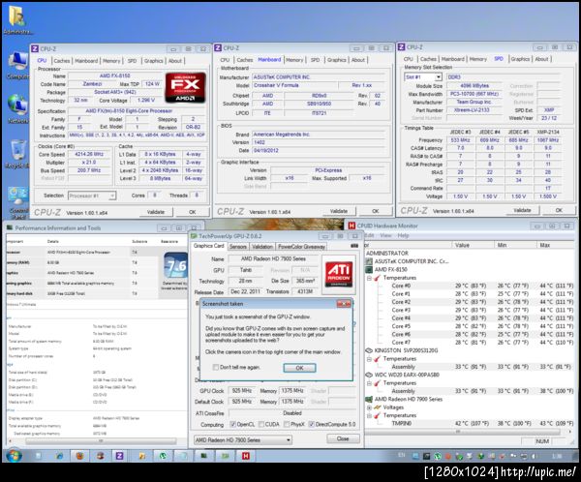Screen dimensions: 581x482
Task: Select the TMPIN0 temperature row
Action: (470, 423)
